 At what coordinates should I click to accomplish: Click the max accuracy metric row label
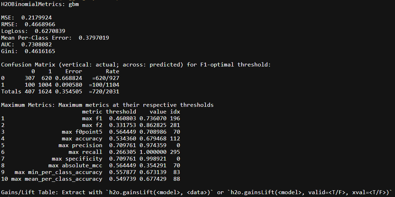[x=82, y=139]
